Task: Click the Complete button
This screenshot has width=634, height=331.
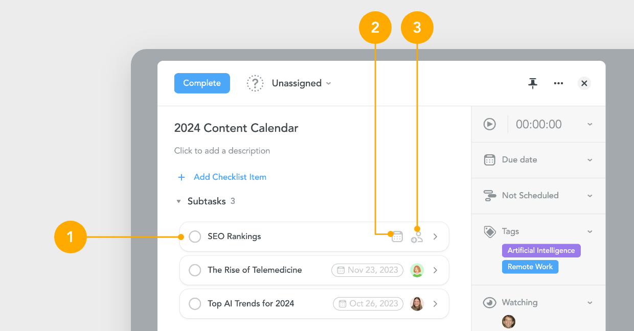Action: [x=202, y=83]
